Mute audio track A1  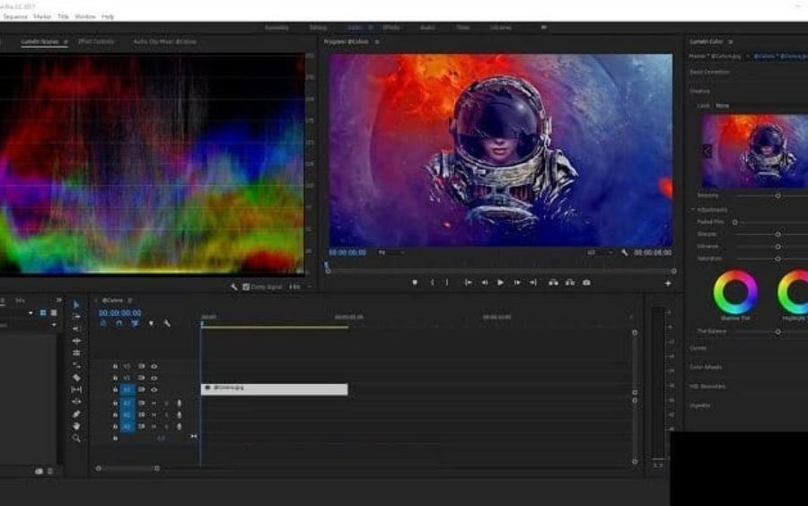point(154,403)
